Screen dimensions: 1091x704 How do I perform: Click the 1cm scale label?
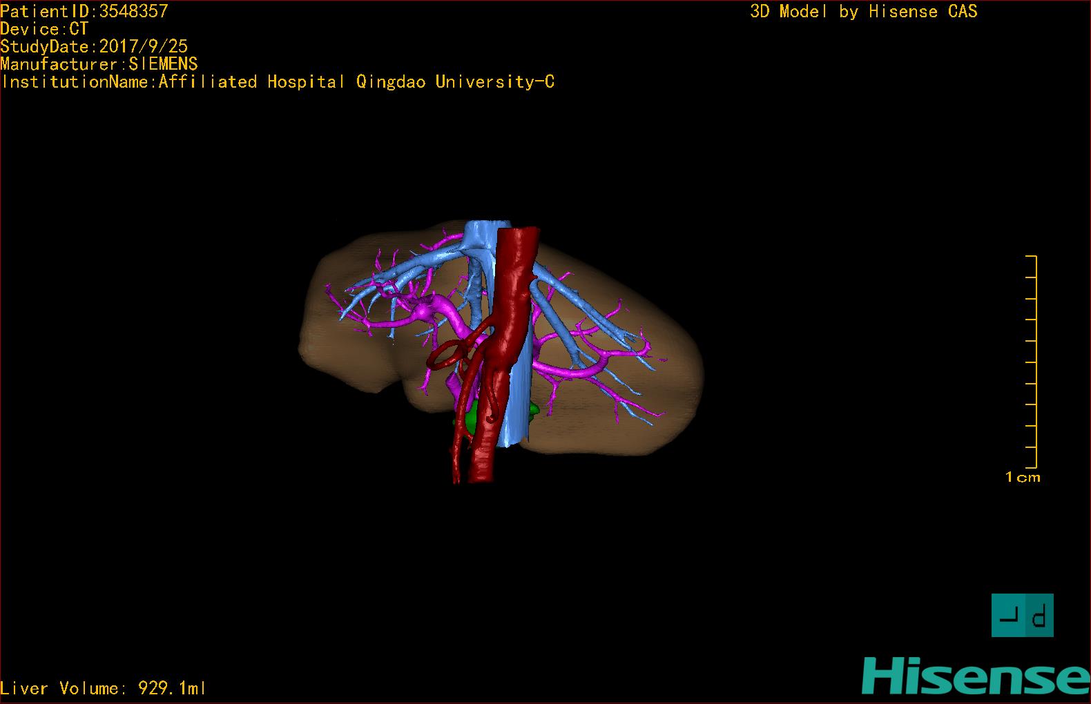tap(1023, 477)
